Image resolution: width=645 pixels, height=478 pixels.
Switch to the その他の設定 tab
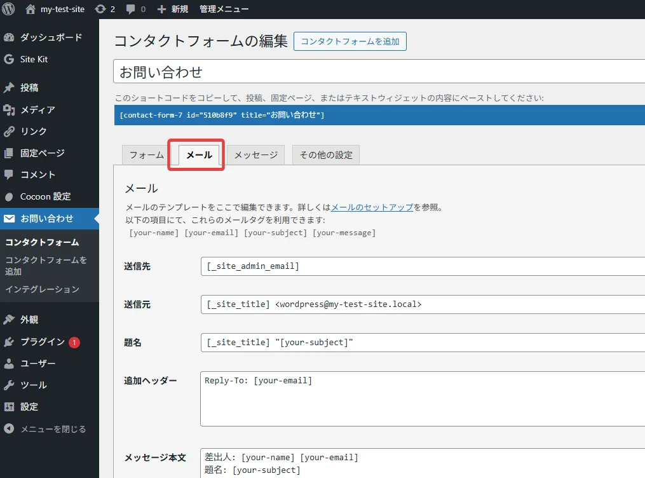click(x=326, y=155)
